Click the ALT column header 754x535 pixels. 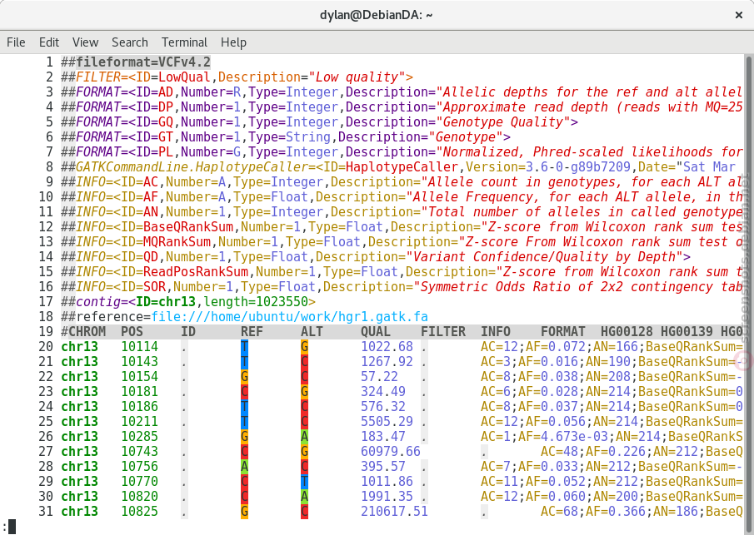tap(312, 331)
